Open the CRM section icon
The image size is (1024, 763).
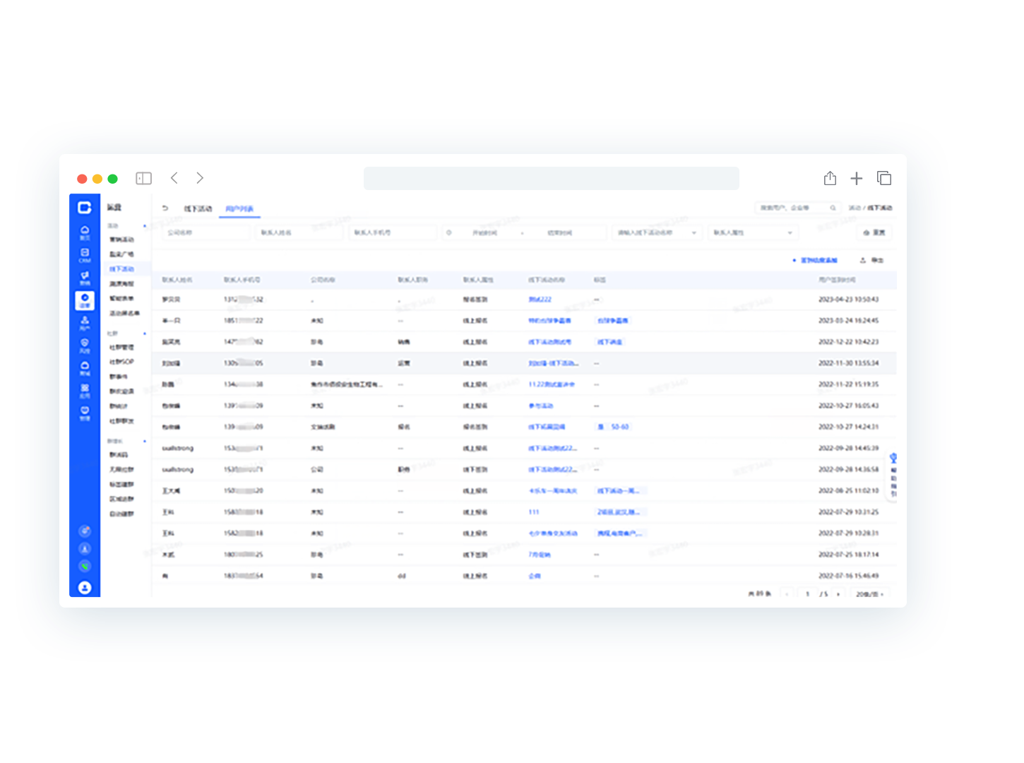click(x=85, y=255)
